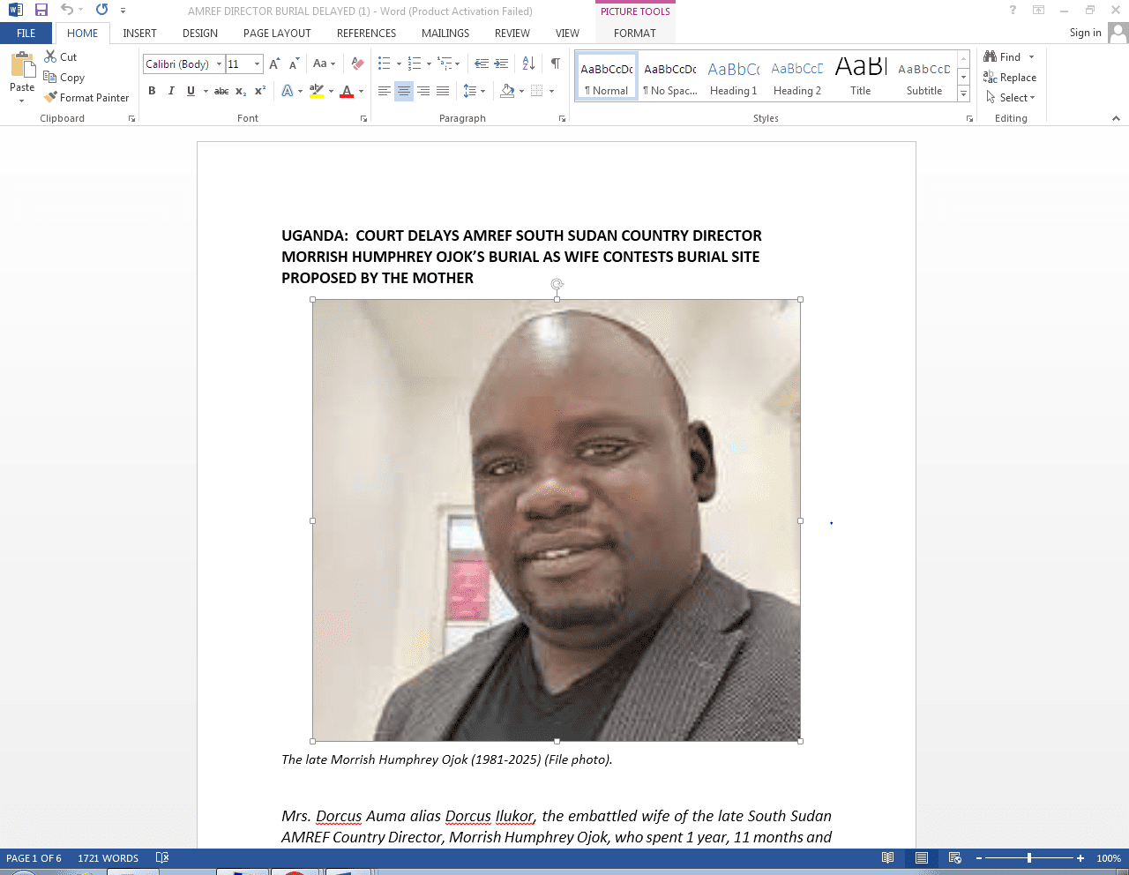Image resolution: width=1129 pixels, height=875 pixels.
Task: Open the font name dropdown
Action: tap(220, 64)
